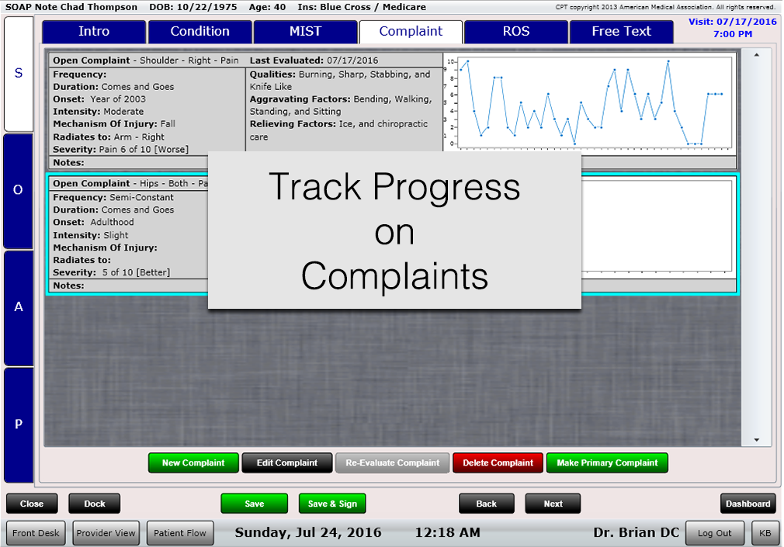Image resolution: width=784 pixels, height=547 pixels.
Task: Switch to the Intro tab
Action: (93, 32)
